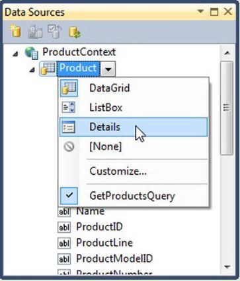Image resolution: width=240 pixels, height=281 pixels.
Task: Click the Edit DataSet with Designer icon
Action: (x=35, y=32)
